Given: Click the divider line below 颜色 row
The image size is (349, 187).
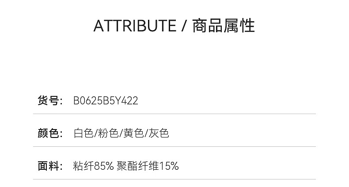Looking at the screenshot, I should click(174, 146).
